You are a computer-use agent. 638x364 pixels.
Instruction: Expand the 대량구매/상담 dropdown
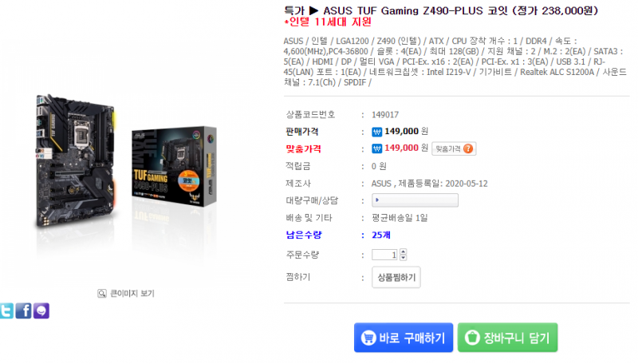[x=415, y=200]
